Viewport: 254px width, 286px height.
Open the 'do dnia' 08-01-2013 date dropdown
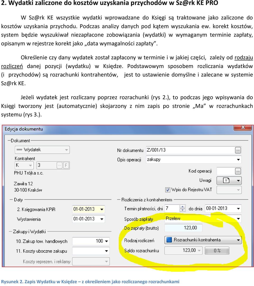238,208
